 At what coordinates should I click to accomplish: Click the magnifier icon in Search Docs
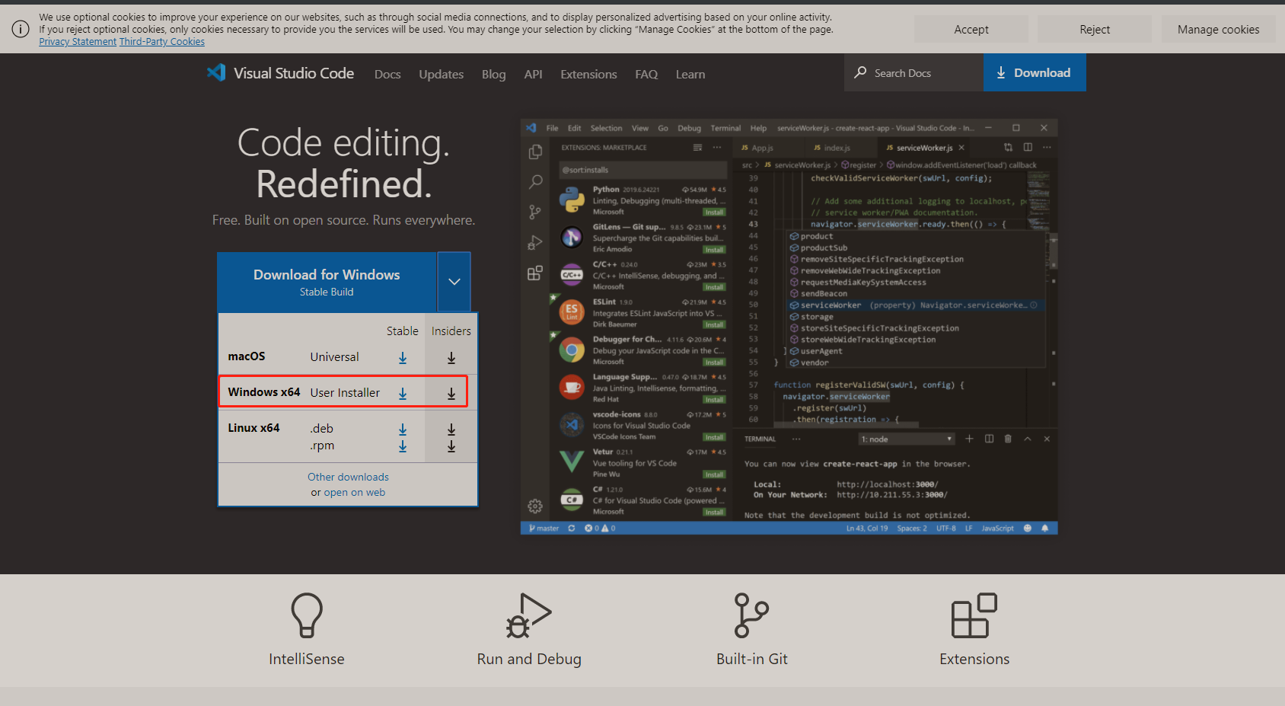[x=860, y=72]
